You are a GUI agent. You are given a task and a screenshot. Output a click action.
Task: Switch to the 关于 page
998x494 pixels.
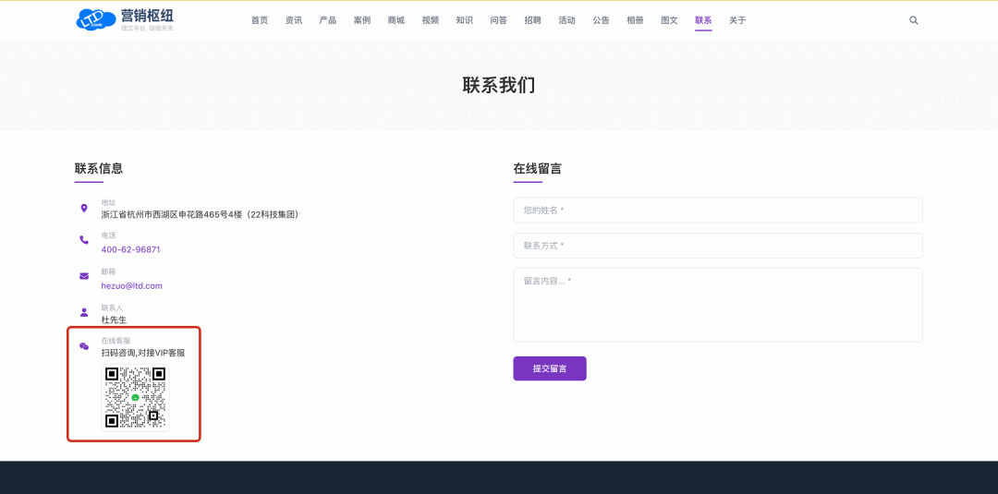click(737, 20)
